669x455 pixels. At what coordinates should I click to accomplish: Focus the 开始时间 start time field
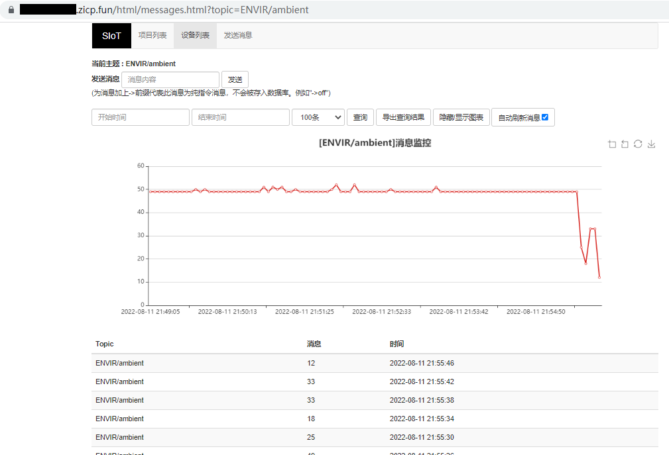141,117
